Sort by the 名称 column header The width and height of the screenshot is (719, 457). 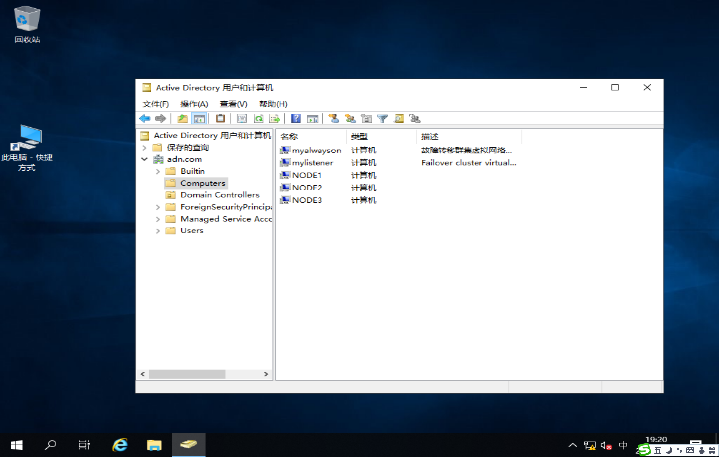312,136
